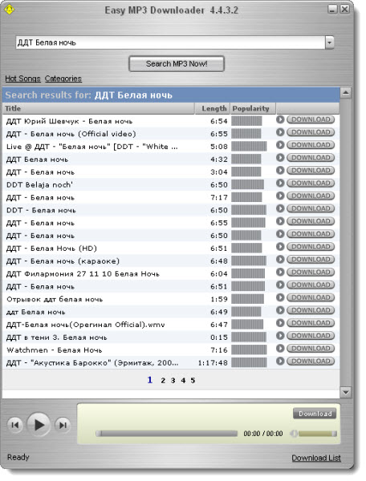This screenshot has height=481, width=366.
Task: Preview "Watchmen - Белая Ночь" track
Action: click(280, 349)
